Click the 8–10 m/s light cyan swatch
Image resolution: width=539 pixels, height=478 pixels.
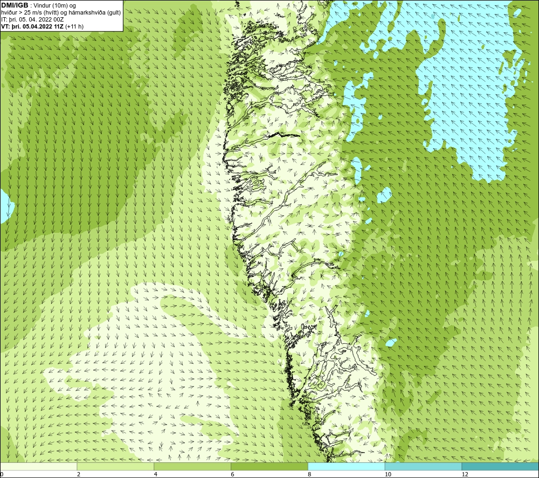[x=347, y=466]
